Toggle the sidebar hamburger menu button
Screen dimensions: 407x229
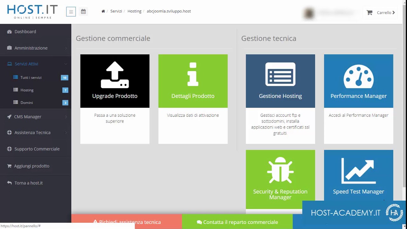click(x=71, y=12)
